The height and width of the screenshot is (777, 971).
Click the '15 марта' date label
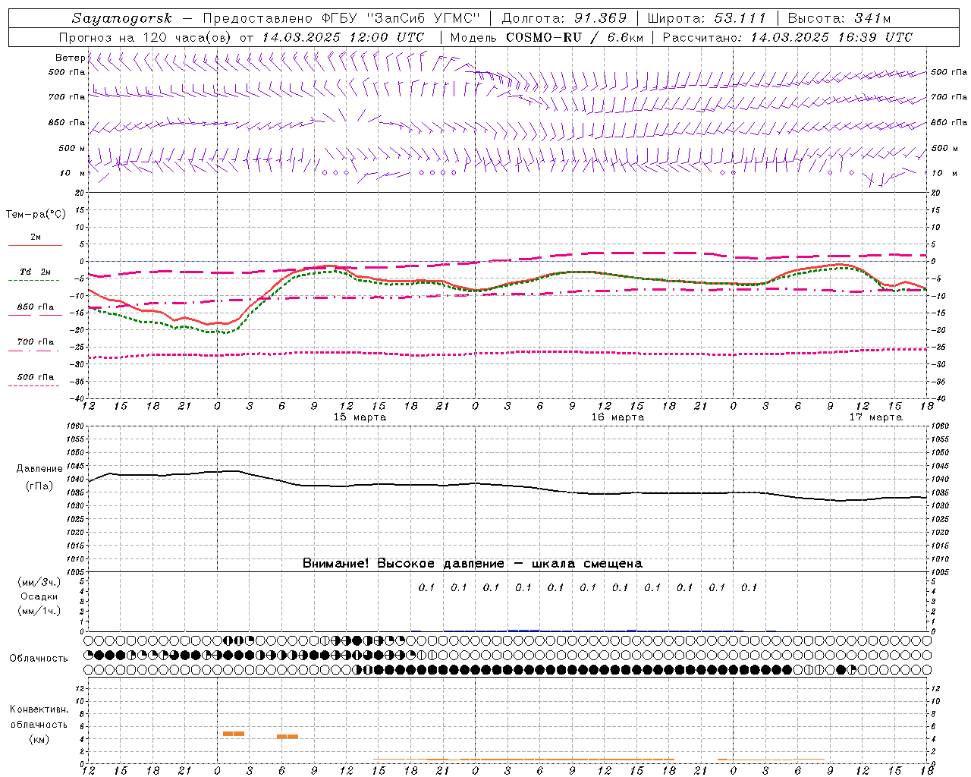(360, 417)
